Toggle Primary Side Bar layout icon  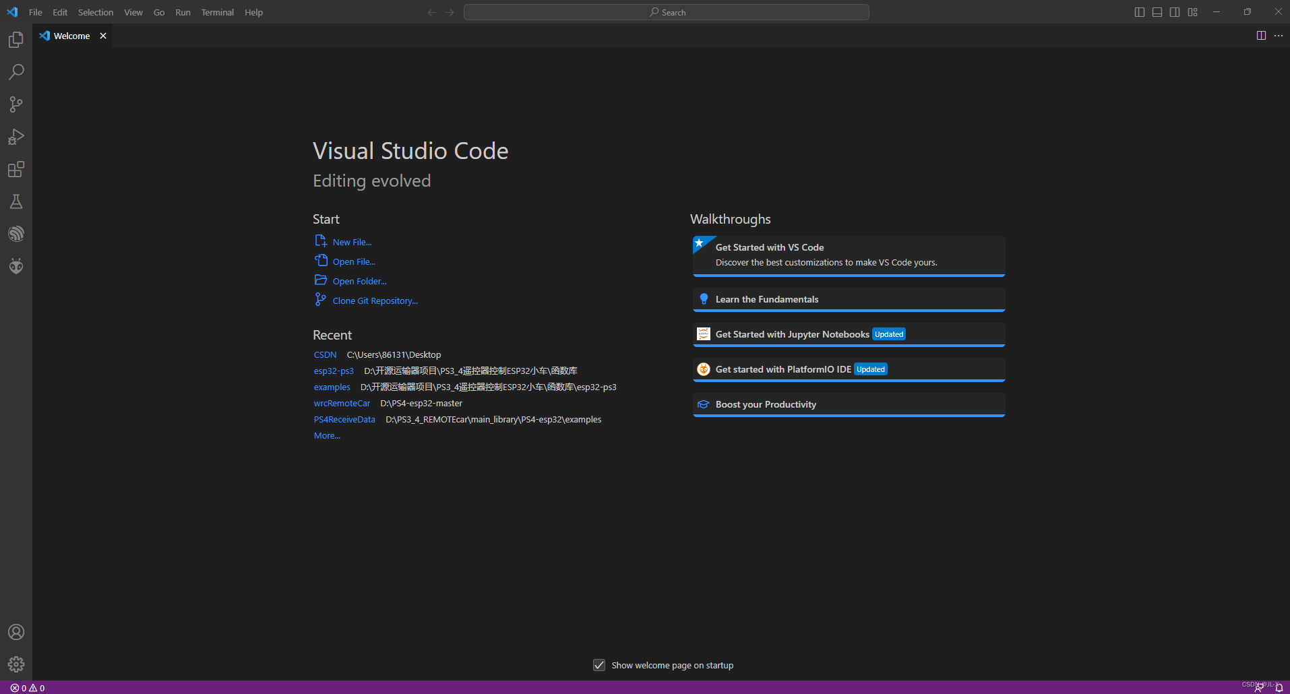[x=1140, y=12]
